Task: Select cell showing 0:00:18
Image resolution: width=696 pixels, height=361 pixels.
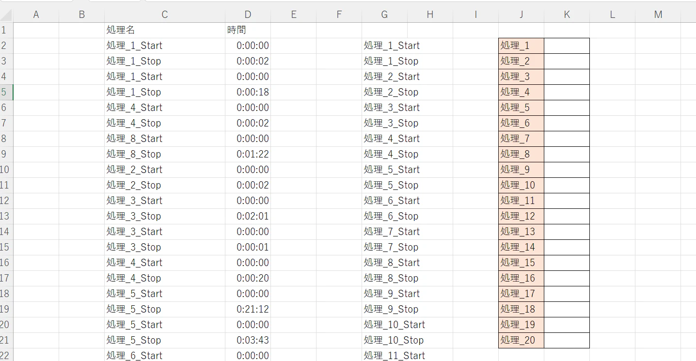Action: (x=248, y=92)
